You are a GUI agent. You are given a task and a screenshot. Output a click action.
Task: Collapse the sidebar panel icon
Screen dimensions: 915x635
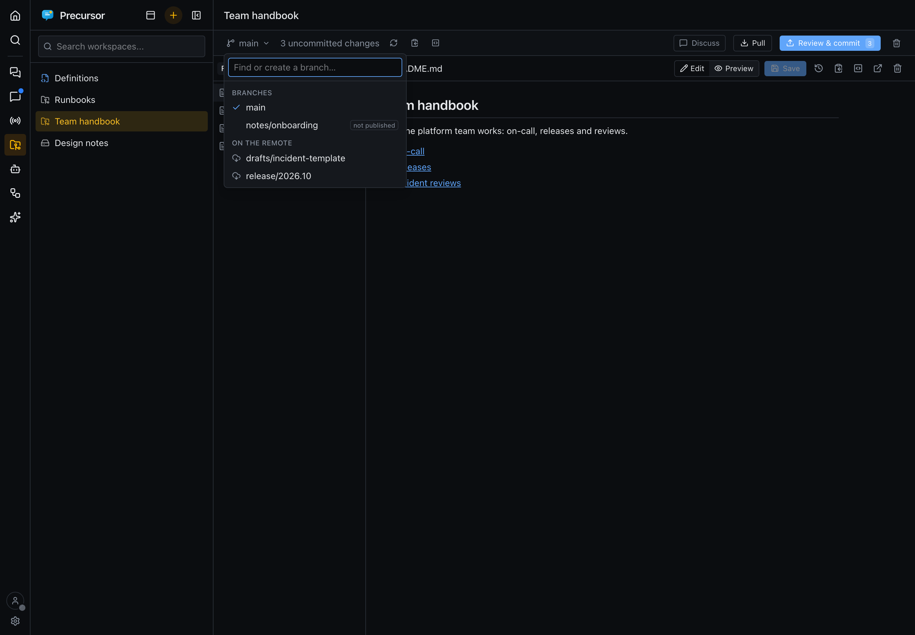[x=196, y=15]
